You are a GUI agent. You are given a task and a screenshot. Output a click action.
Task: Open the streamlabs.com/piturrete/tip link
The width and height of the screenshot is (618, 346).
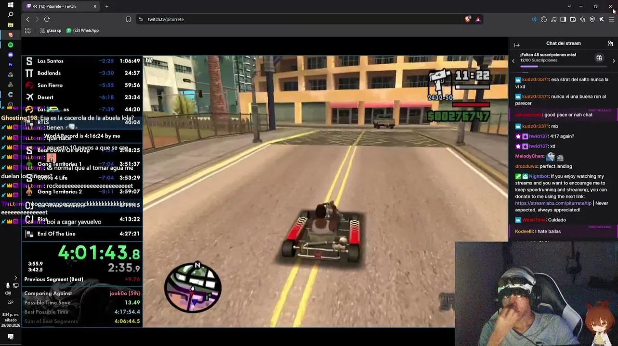(553, 203)
